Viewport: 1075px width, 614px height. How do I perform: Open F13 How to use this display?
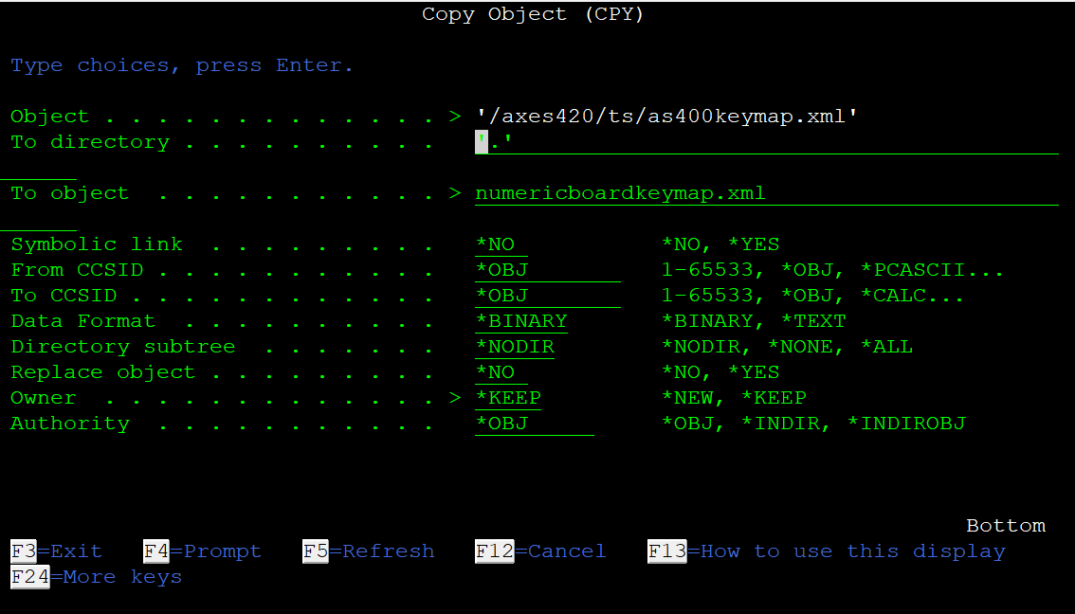click(x=826, y=551)
